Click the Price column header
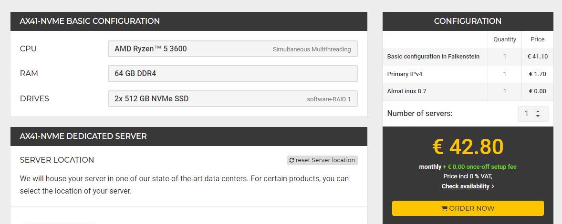This screenshot has width=562, height=224. point(537,39)
